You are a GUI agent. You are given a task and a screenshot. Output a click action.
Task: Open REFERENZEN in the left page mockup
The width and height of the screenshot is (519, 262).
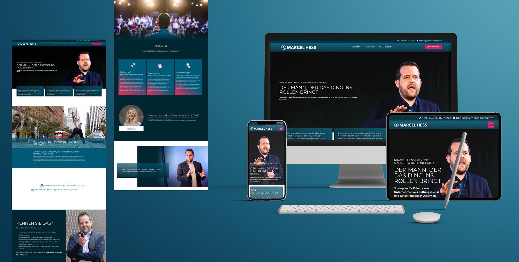tap(72, 44)
